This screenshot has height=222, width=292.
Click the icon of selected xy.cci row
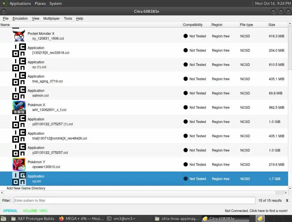click(19, 179)
